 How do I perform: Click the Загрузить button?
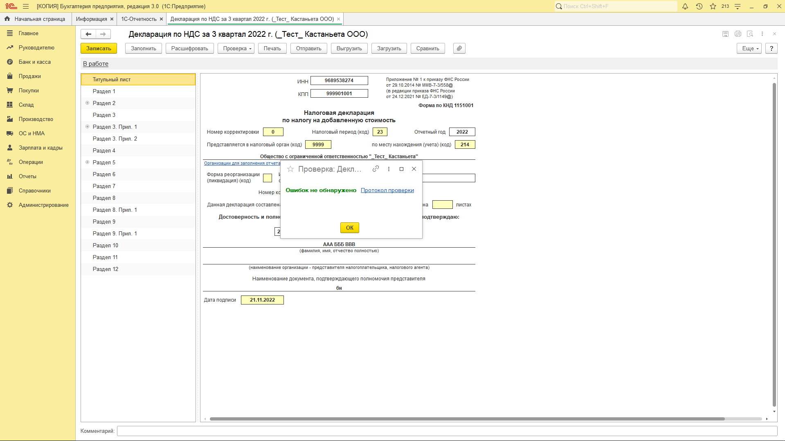(389, 48)
